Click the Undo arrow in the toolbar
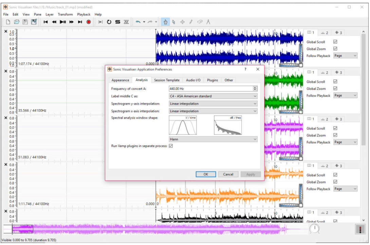This screenshot has width=370, height=245. [x=138, y=22]
